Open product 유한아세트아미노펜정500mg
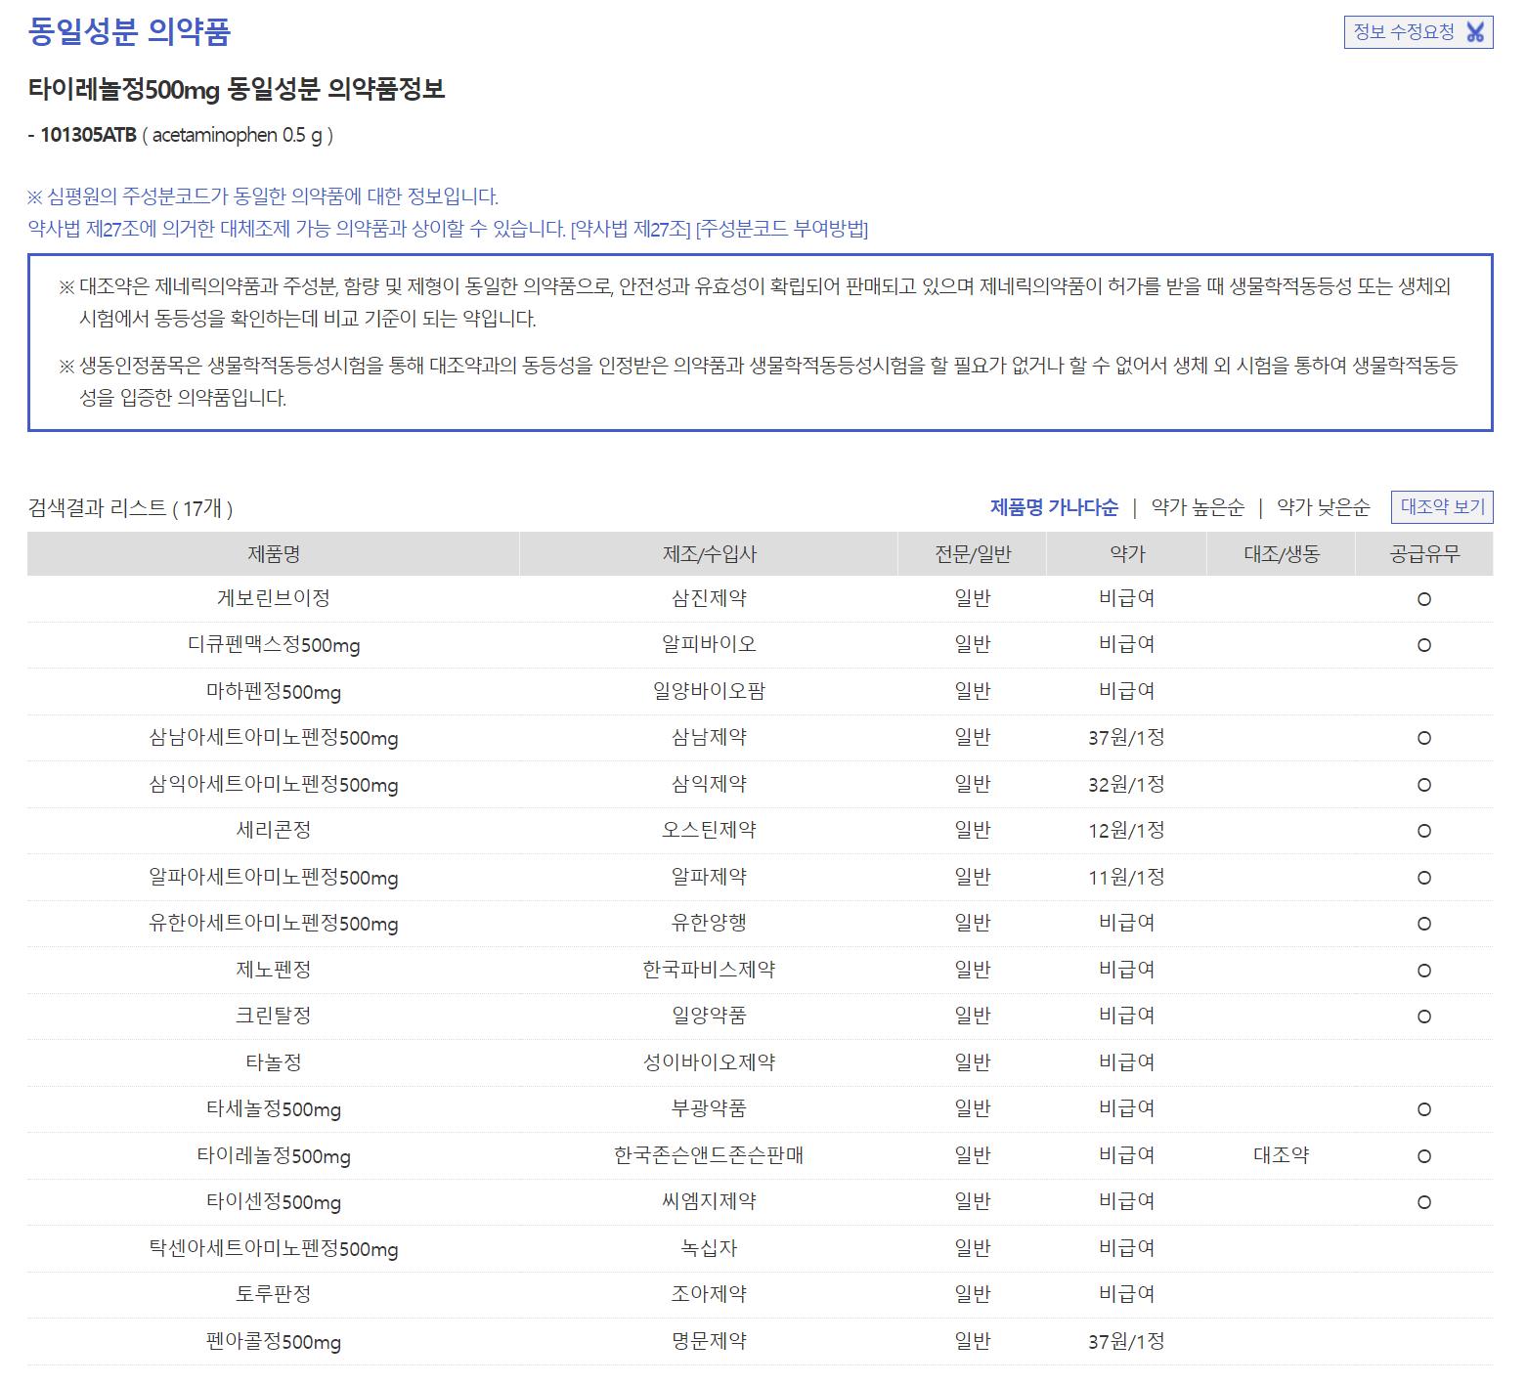This screenshot has height=1385, width=1527. (274, 924)
